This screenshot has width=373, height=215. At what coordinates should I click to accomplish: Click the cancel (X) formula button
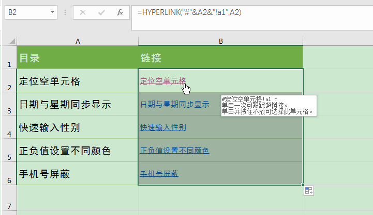(83, 12)
